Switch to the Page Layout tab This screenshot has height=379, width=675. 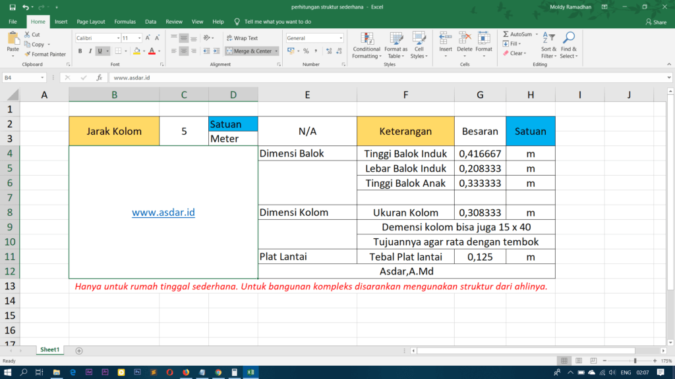(90, 22)
